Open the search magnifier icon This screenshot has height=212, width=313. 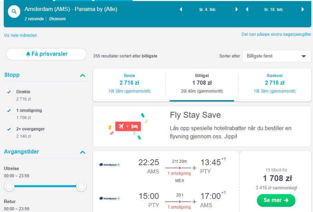tap(14, 12)
